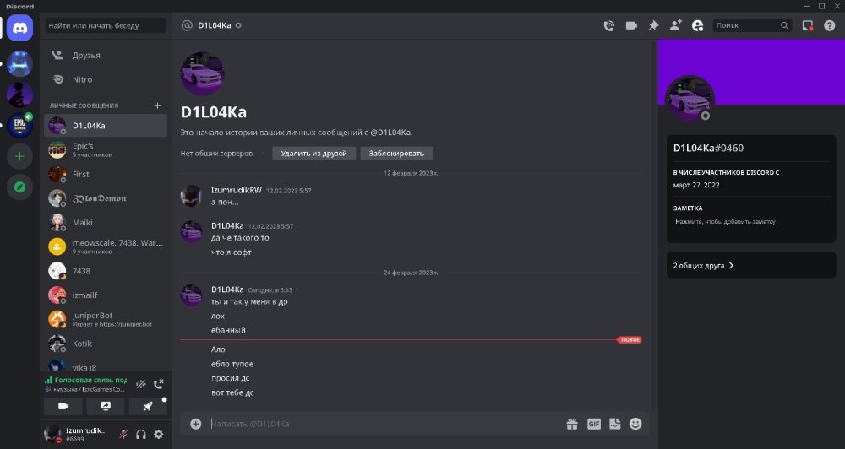Open the Nitro tab

(x=106, y=79)
